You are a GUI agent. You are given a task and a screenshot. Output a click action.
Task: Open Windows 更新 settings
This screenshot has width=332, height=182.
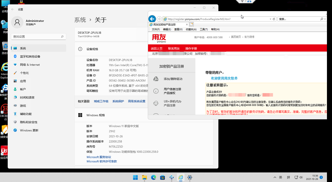pyautogui.click(x=39, y=130)
